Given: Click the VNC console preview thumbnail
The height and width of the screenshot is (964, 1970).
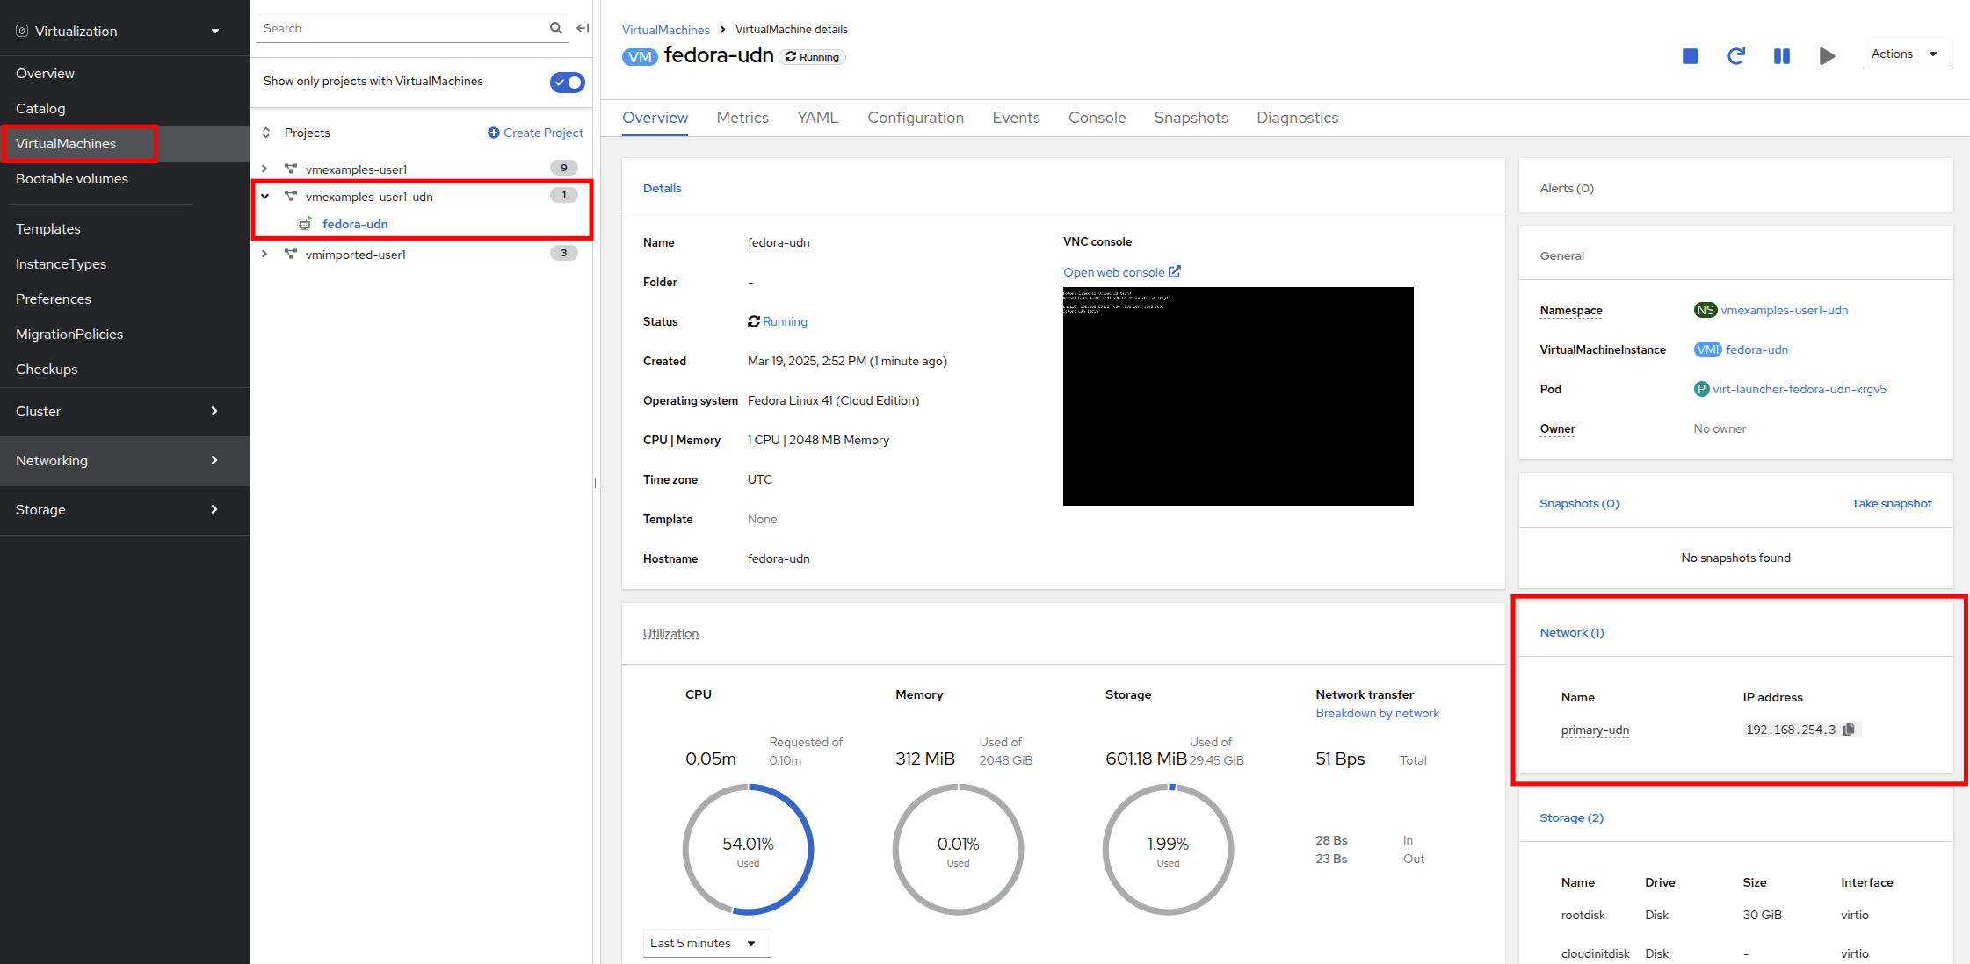Looking at the screenshot, I should point(1237,396).
